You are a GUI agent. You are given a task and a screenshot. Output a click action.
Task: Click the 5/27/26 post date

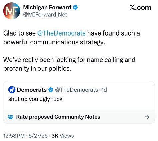click(38, 136)
